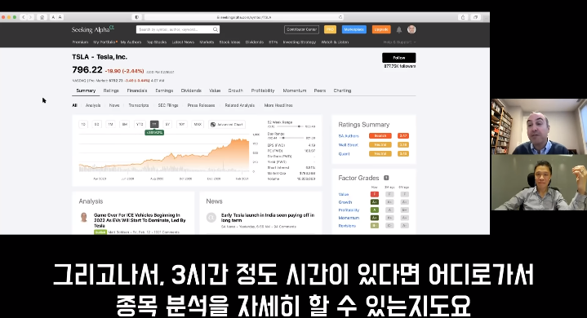Click the Advanced Chart button
The height and width of the screenshot is (318, 587).
pos(227,125)
